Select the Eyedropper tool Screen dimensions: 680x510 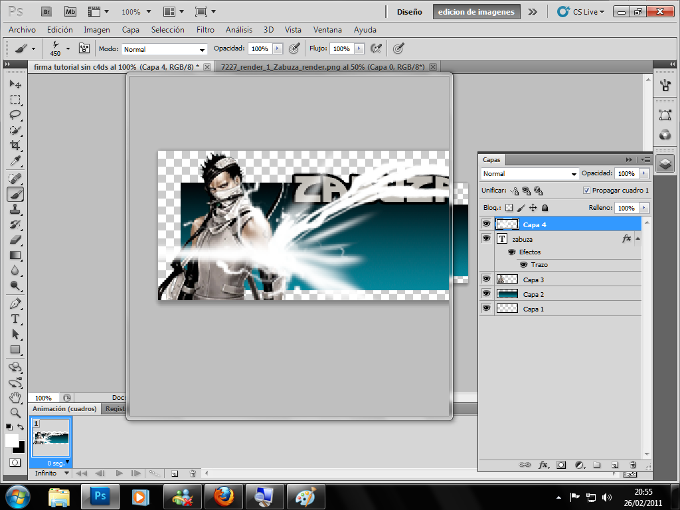point(15,161)
